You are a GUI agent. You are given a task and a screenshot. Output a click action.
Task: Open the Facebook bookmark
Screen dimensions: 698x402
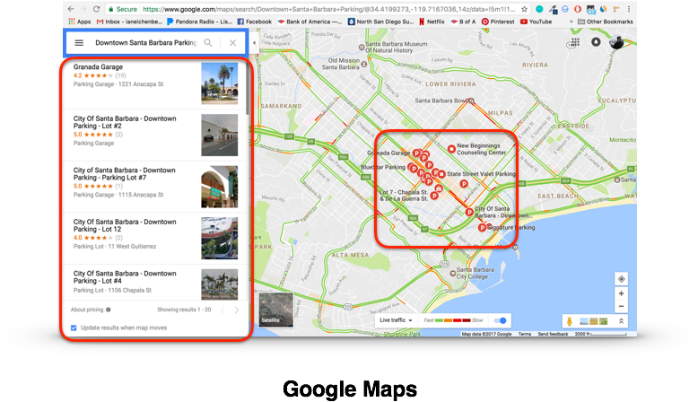click(254, 22)
